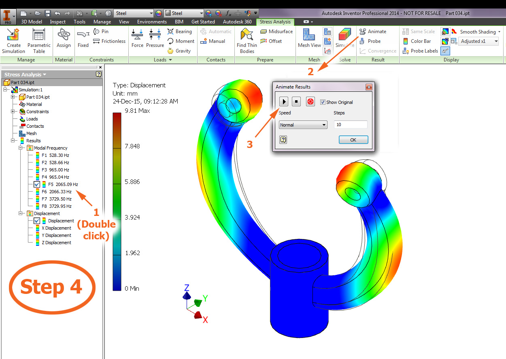Viewport: 506px width, 359px height.
Task: Click the fx Parameters icon
Action: (228, 13)
